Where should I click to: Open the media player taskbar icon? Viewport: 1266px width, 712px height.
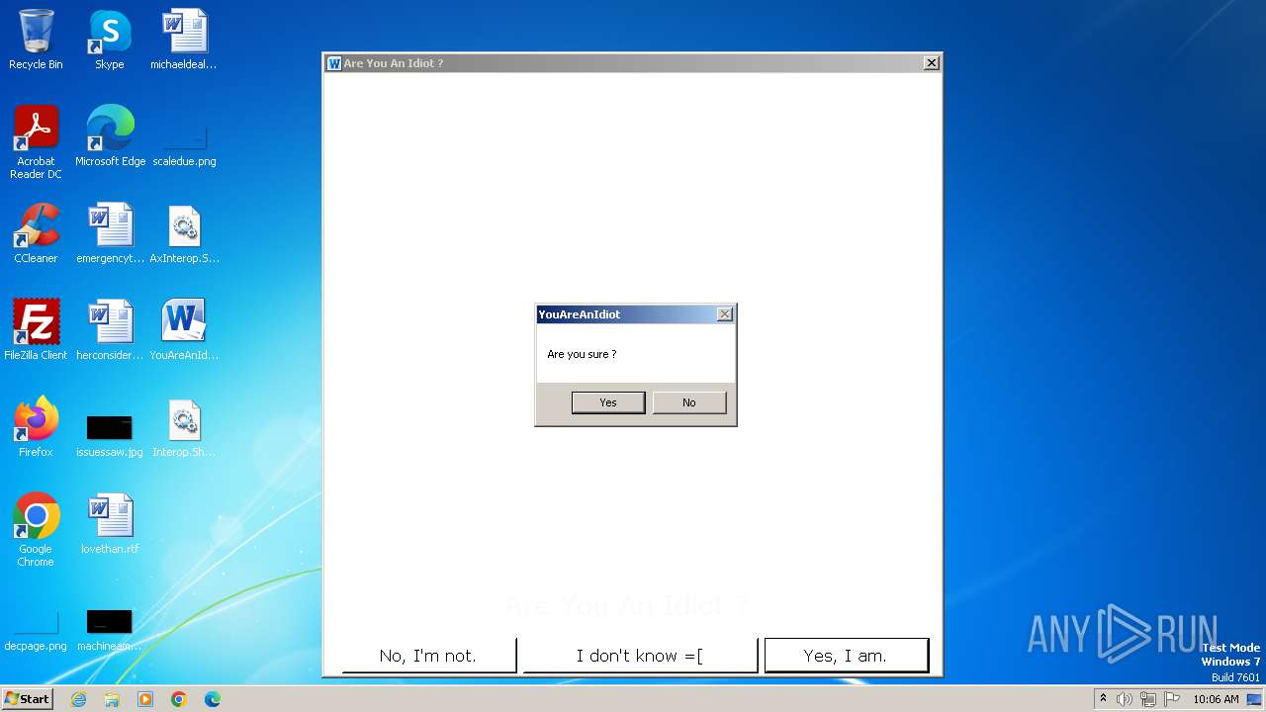(145, 699)
